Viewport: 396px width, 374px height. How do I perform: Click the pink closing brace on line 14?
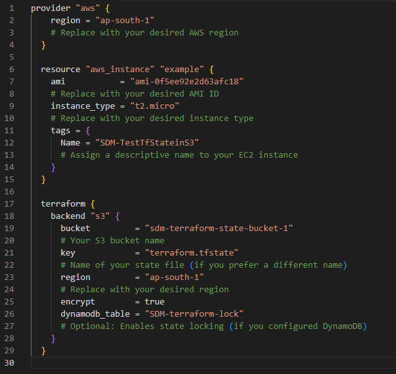53,167
